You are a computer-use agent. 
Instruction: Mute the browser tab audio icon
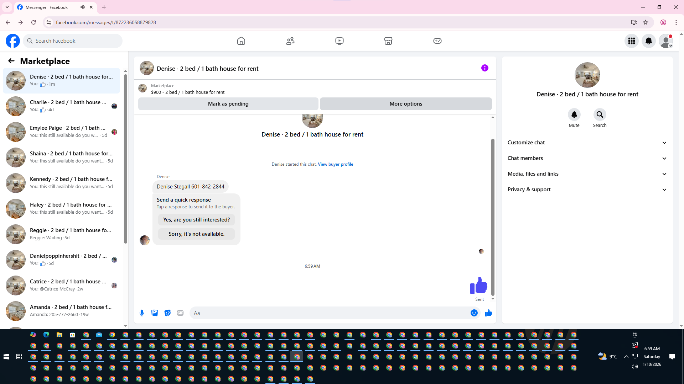83,7
